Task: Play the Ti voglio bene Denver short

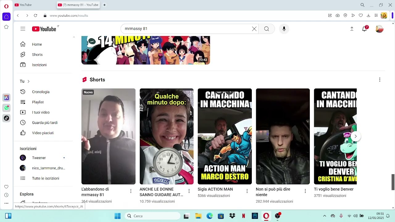Action: click(335, 136)
